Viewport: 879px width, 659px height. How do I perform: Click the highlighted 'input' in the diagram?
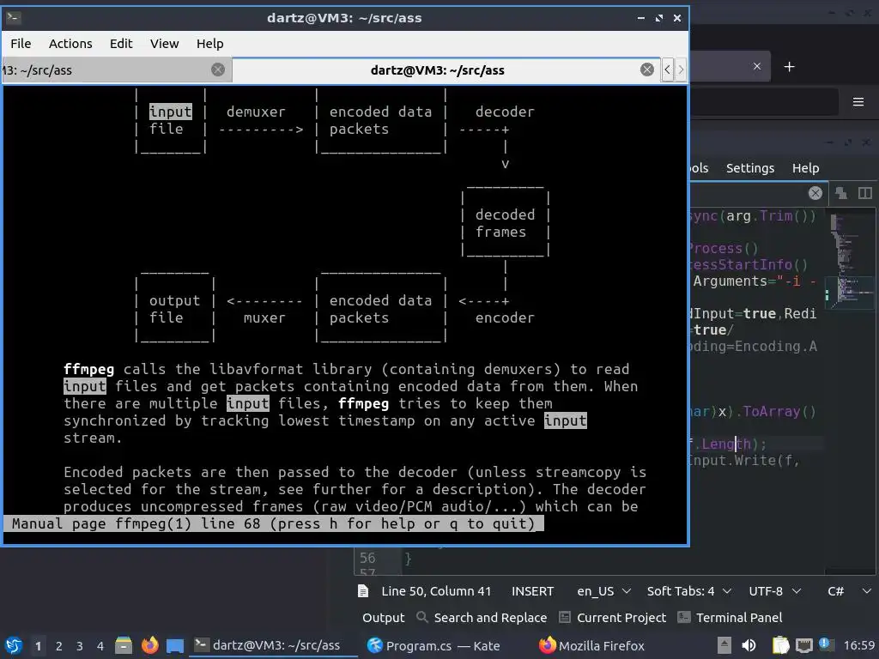point(171,112)
